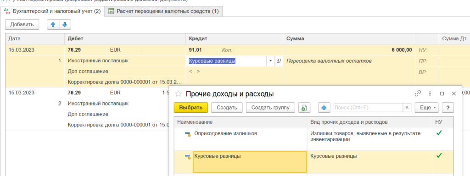
Task: Click Вид прочих доходов и расходов header
Action: click(x=370, y=122)
